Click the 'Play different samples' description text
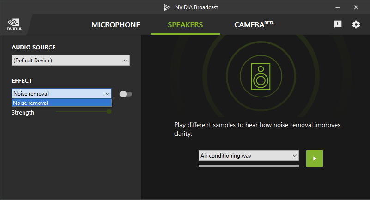Image resolution: width=370 pixels, height=200 pixels. 257,129
